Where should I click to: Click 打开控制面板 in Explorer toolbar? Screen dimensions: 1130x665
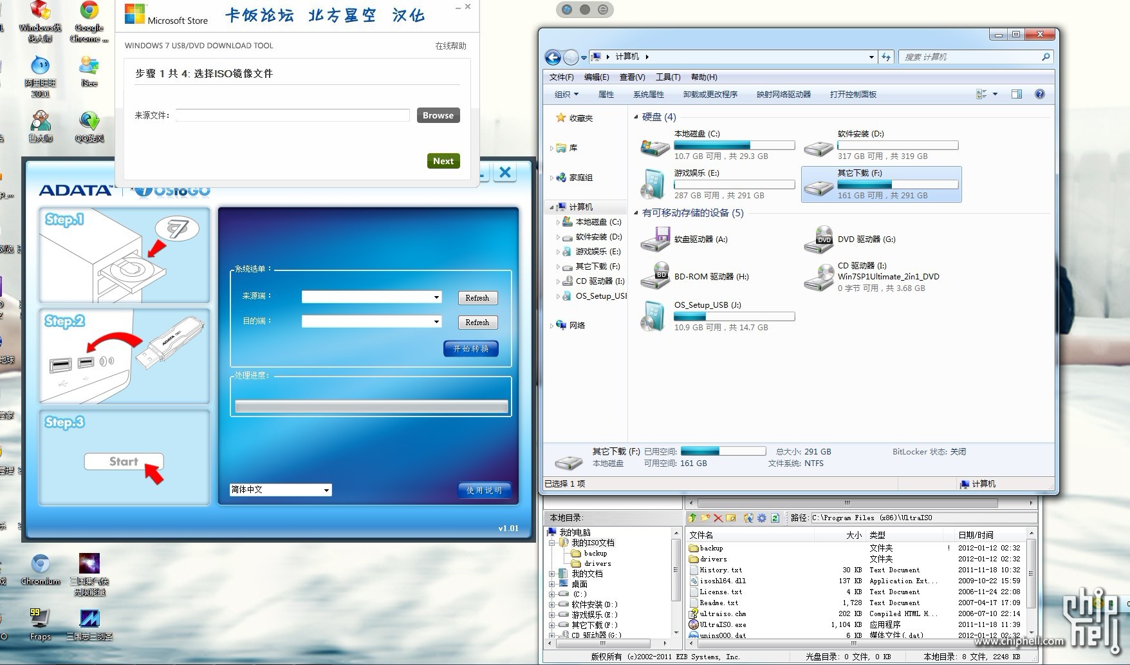pyautogui.click(x=853, y=94)
